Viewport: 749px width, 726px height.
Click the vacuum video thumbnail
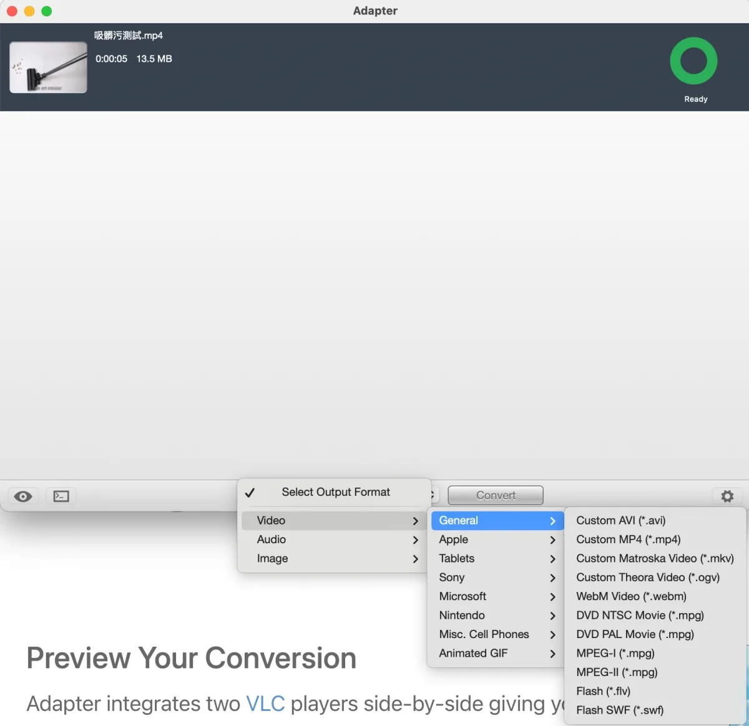49,67
